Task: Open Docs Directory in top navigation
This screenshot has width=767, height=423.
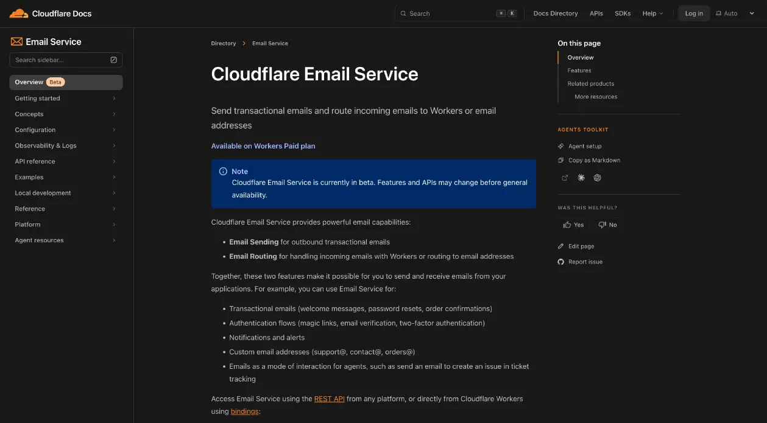Action: [556, 13]
